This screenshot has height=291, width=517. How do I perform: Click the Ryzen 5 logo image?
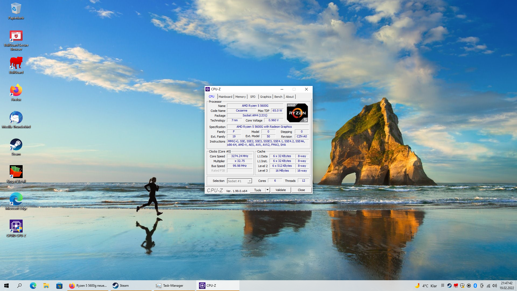[x=297, y=113]
